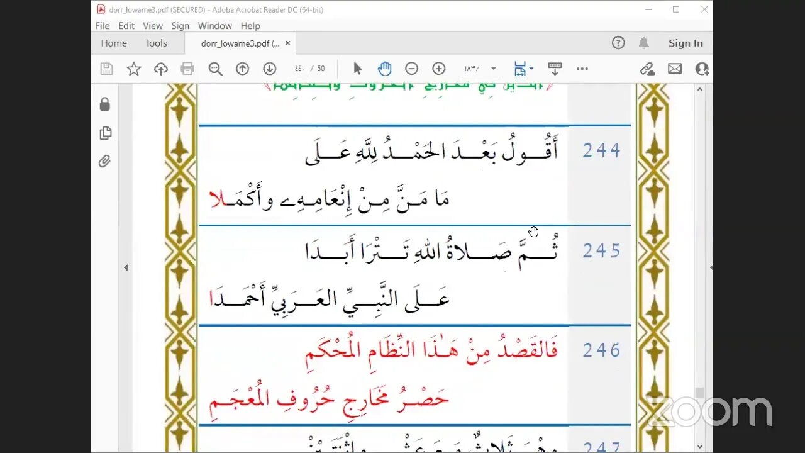Viewport: 805px width, 453px height.
Task: Click the vertical scrollbar thumb
Action: pos(700,393)
